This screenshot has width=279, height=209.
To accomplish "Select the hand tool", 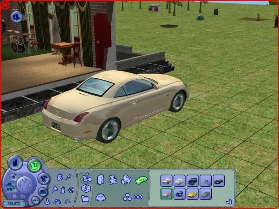I will 60,177.
